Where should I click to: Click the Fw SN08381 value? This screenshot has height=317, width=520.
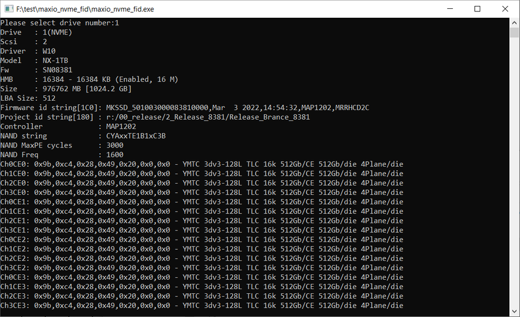(x=58, y=70)
